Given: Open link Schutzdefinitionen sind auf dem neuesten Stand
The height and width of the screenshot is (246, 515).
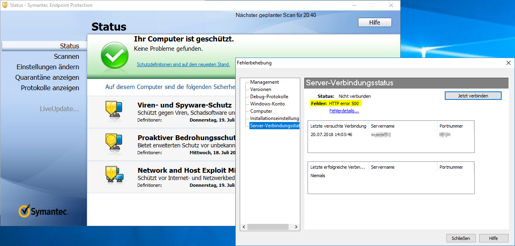Looking at the screenshot, I should 183,64.
